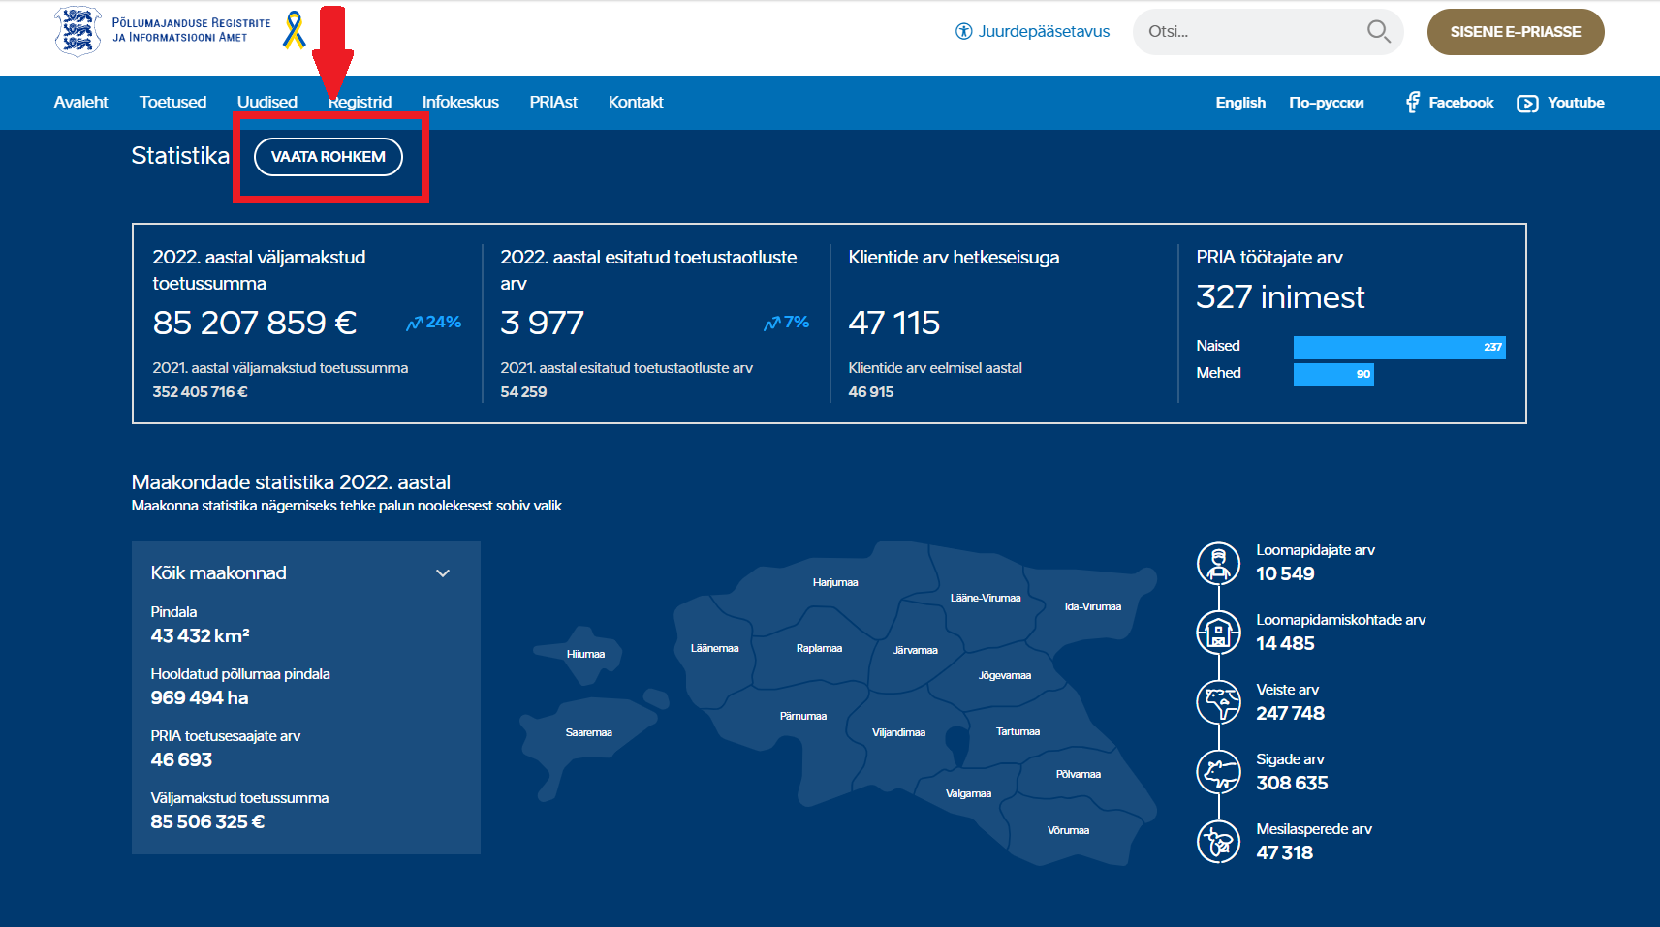Click the 3 977 applications value
Image resolution: width=1660 pixels, height=927 pixels.
click(543, 323)
